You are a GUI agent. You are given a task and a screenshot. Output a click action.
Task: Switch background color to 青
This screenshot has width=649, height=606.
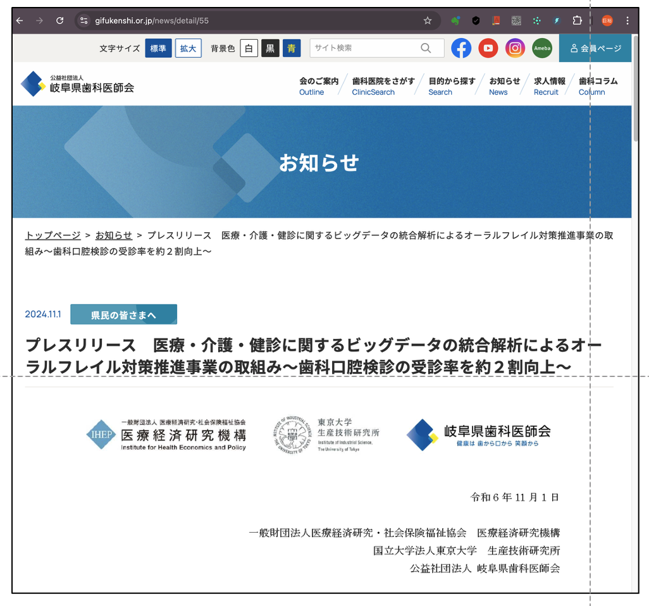pyautogui.click(x=292, y=49)
